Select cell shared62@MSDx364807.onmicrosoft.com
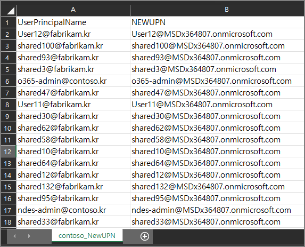This screenshot has height=247, width=305. tap(217, 128)
